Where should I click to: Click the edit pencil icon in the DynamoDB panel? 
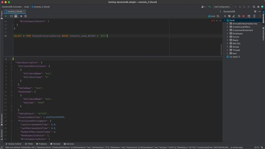coord(234,16)
